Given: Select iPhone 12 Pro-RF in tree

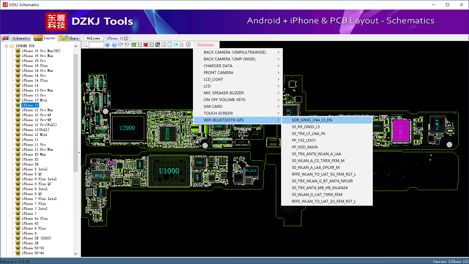Looking at the screenshot, I should (37, 120).
